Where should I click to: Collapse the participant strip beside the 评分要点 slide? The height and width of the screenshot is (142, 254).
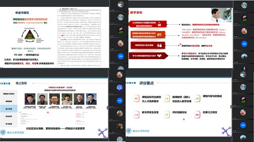pyautogui.click(x=232, y=106)
